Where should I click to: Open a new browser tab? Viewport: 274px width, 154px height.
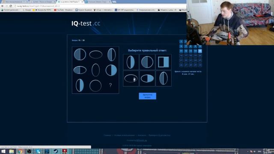click(114, 2)
